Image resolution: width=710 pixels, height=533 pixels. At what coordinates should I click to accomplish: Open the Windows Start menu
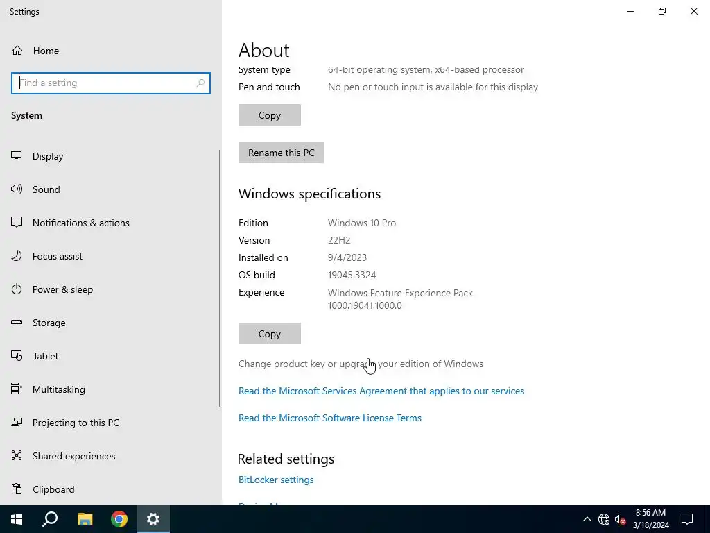(x=17, y=519)
